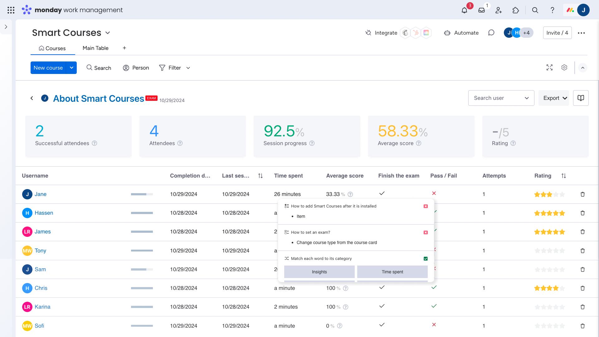Open Jane's user link
This screenshot has width=599, height=337.
(41, 194)
